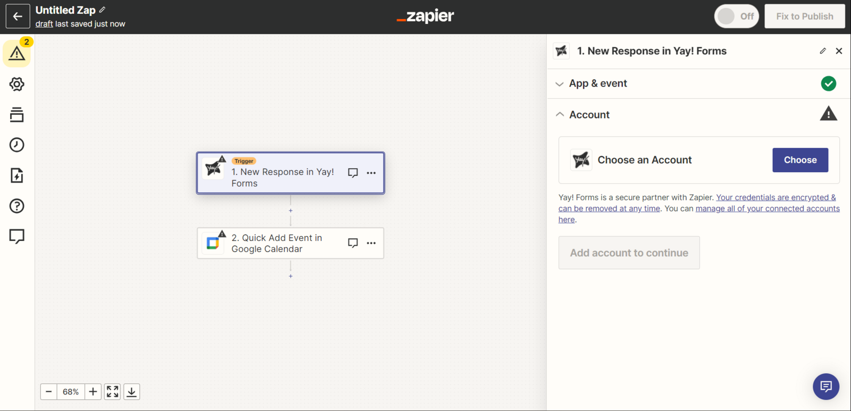Screen dimensions: 851x411
Task: Click the Choose account button
Action: click(800, 160)
